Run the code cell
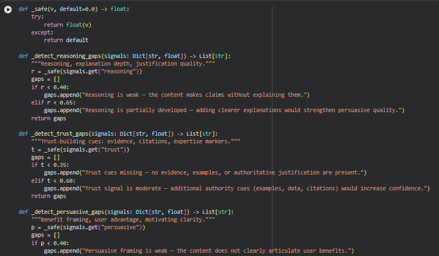This screenshot has height=256, width=439. pyautogui.click(x=8, y=9)
